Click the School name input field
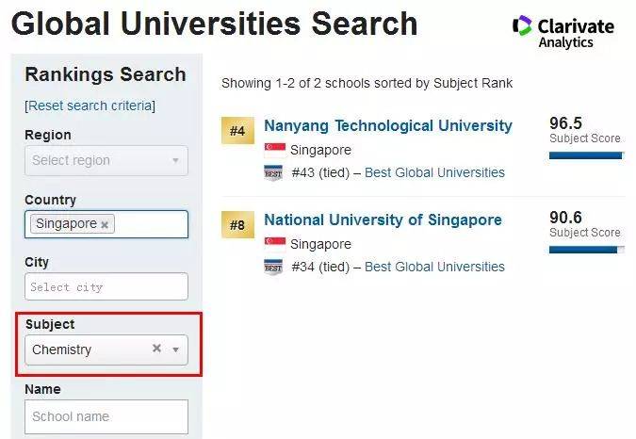 [106, 416]
